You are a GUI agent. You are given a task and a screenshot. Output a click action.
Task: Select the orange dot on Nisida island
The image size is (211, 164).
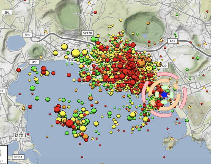170,147
